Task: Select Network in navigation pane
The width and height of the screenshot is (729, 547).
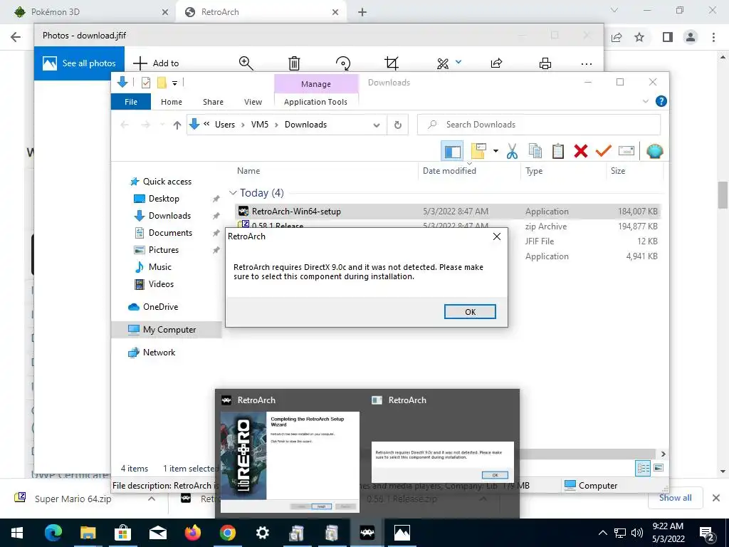Action: [x=159, y=353]
